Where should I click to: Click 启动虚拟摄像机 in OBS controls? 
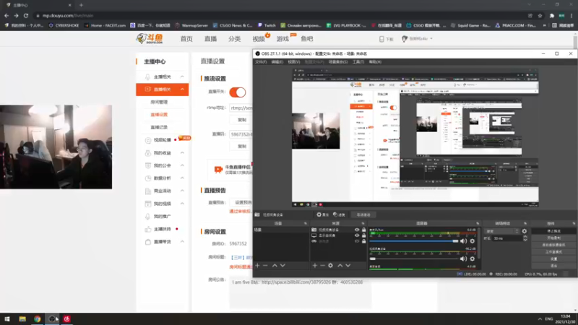[x=553, y=245]
